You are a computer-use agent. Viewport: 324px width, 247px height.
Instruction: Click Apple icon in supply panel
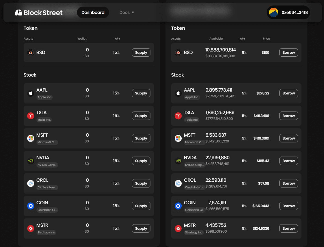(31, 93)
